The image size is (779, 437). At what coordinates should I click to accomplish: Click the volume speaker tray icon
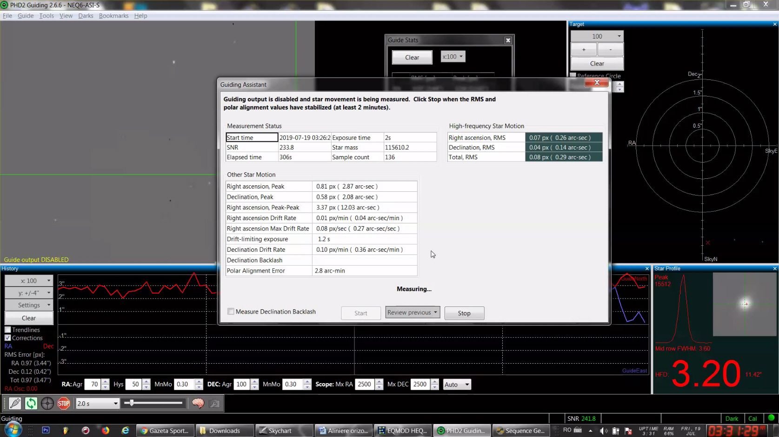[x=603, y=431]
